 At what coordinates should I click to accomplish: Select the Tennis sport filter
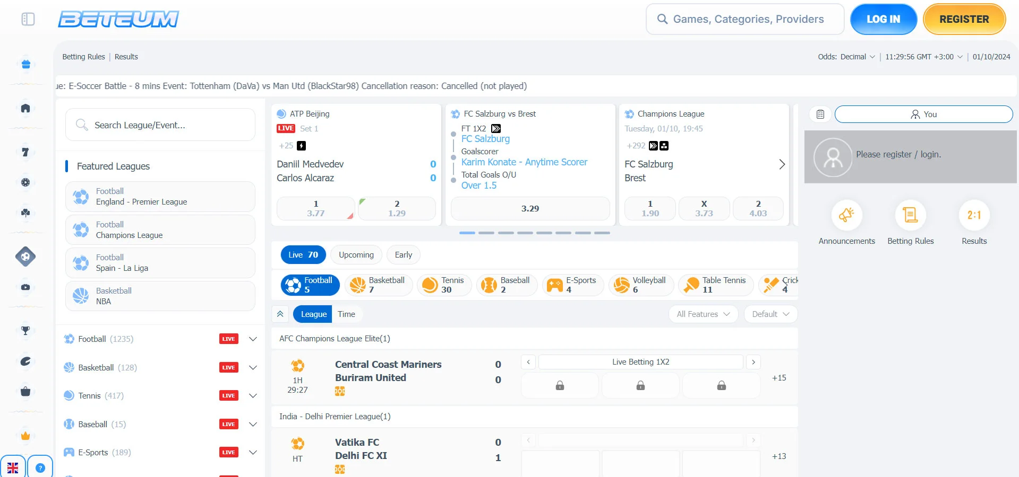(x=444, y=285)
